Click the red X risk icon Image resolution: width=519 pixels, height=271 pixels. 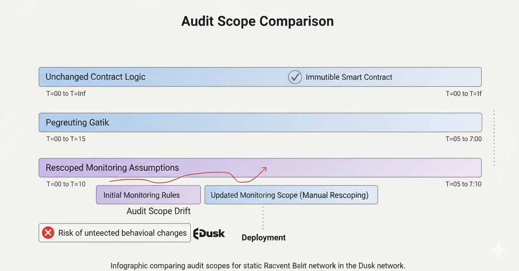click(48, 233)
